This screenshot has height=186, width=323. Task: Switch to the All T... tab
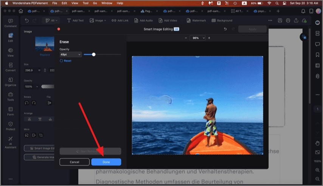(x=237, y=11)
